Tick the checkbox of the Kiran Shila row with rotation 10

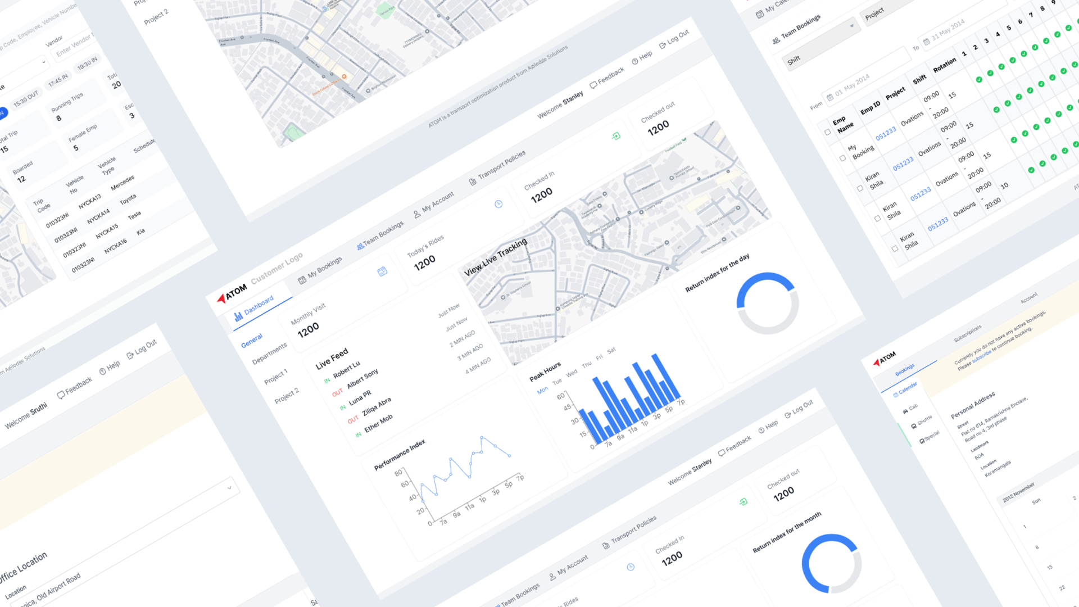(895, 248)
